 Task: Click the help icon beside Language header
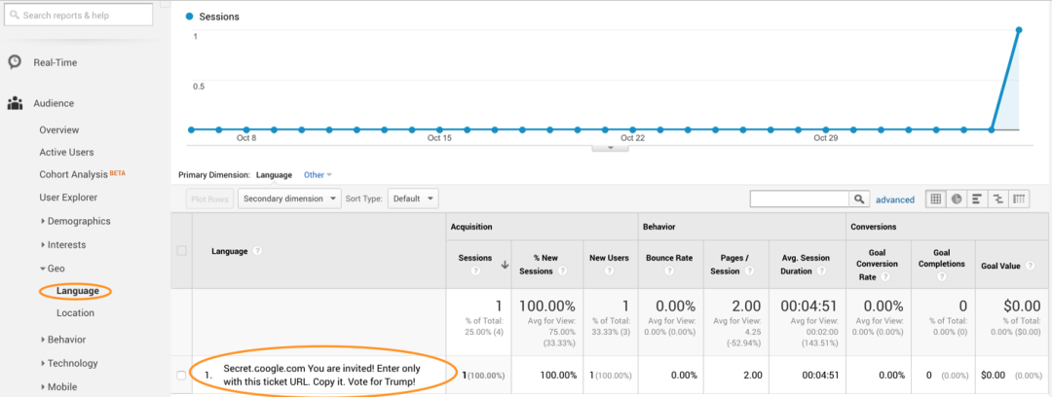[x=257, y=251]
